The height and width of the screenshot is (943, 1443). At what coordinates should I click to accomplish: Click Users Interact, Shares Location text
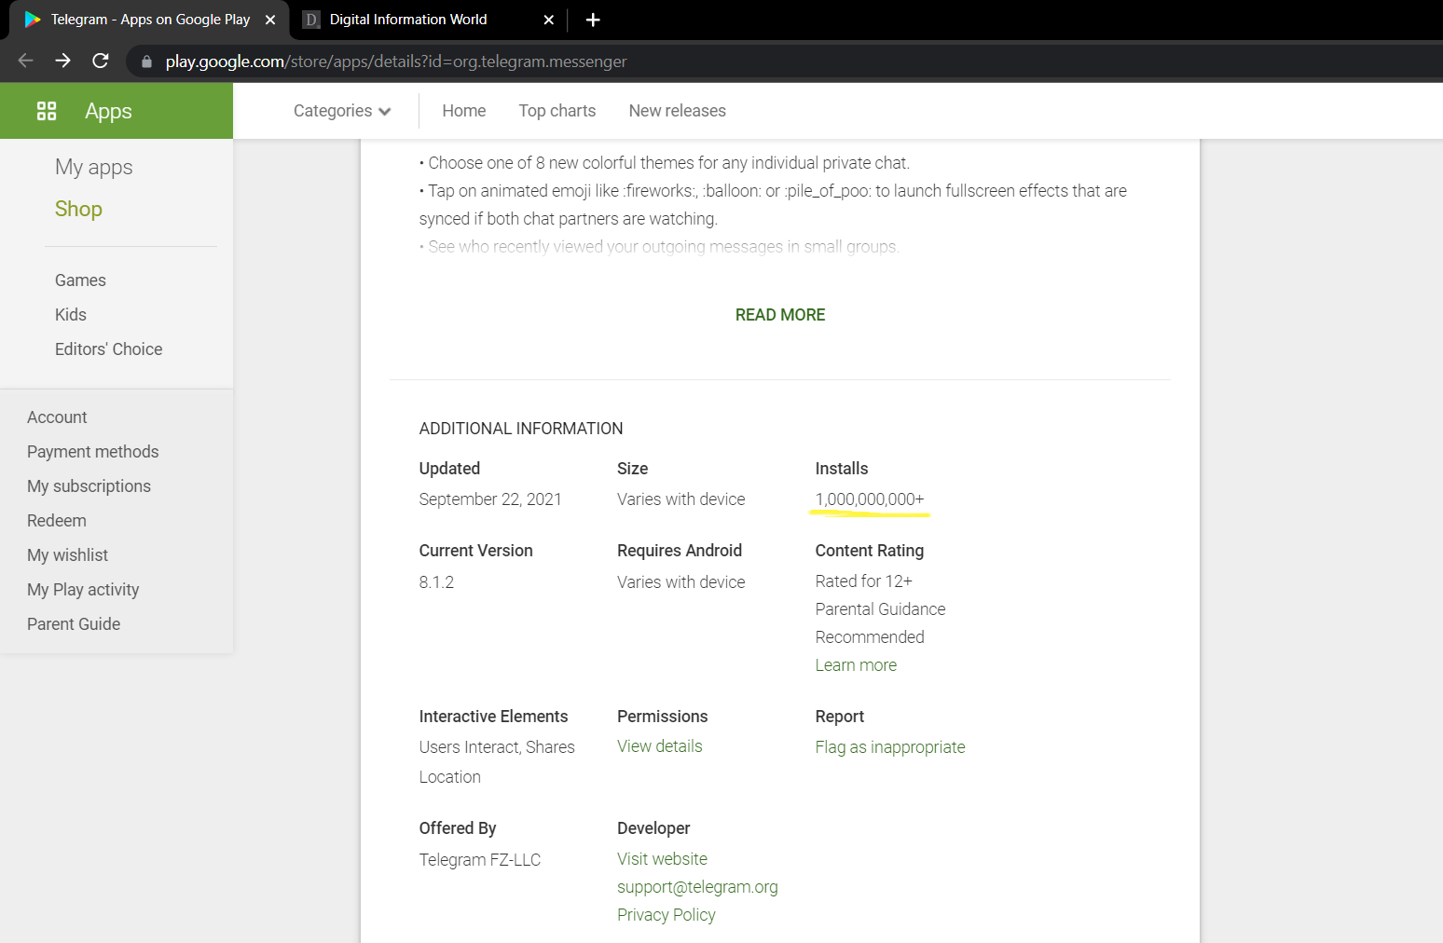[x=497, y=762]
